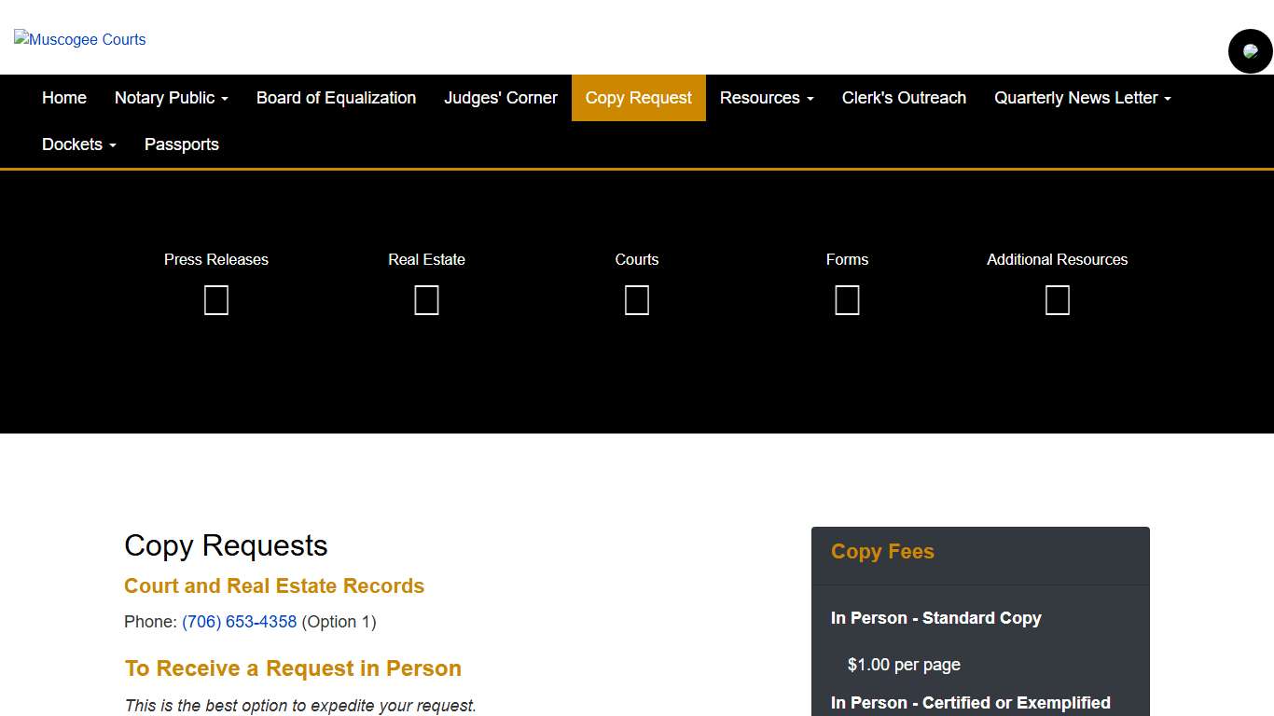Open the Dockets dropdown menu

[78, 145]
